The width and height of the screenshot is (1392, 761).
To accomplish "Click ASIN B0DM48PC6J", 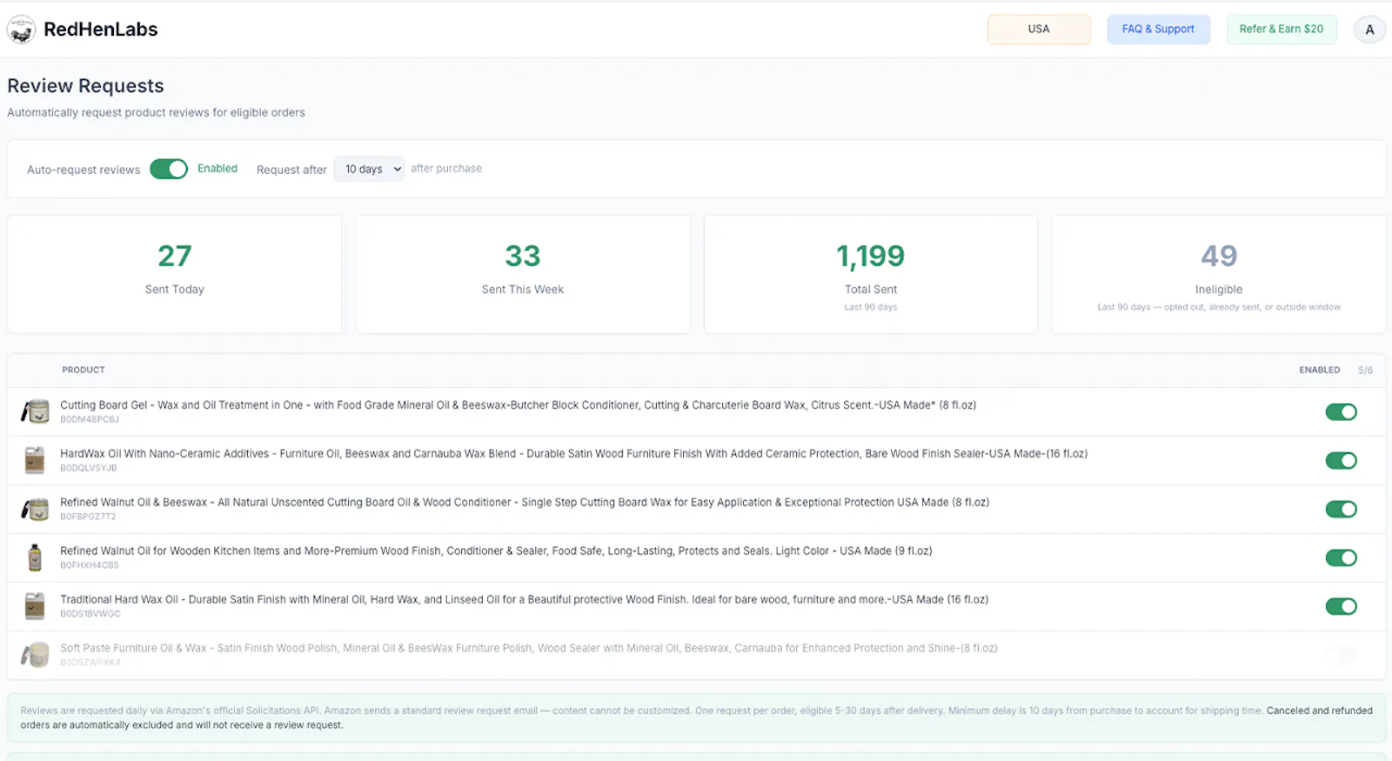I will 90,419.
